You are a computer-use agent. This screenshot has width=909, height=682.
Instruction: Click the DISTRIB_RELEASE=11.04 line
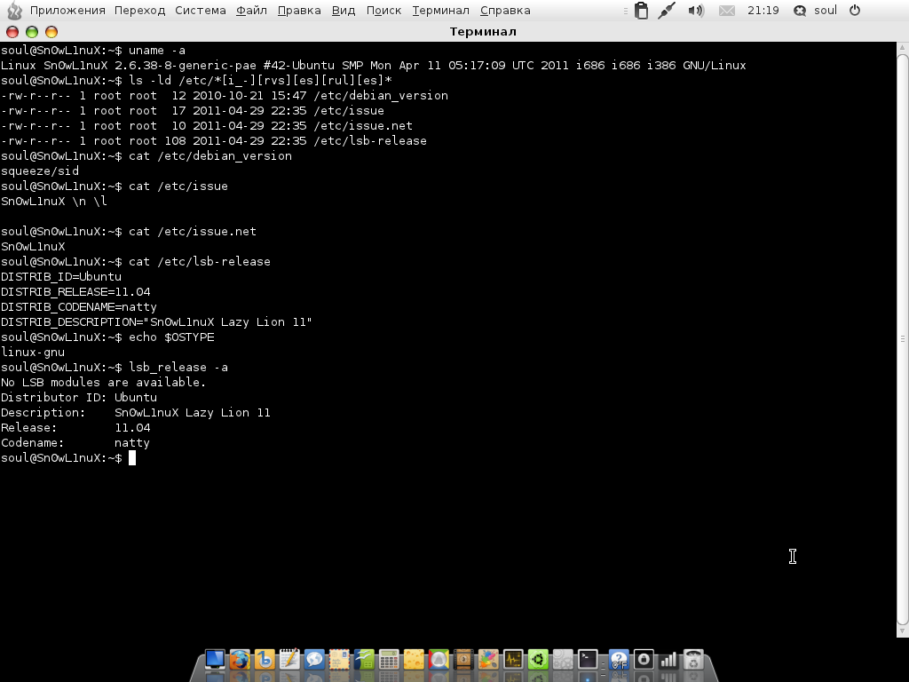[x=75, y=291]
